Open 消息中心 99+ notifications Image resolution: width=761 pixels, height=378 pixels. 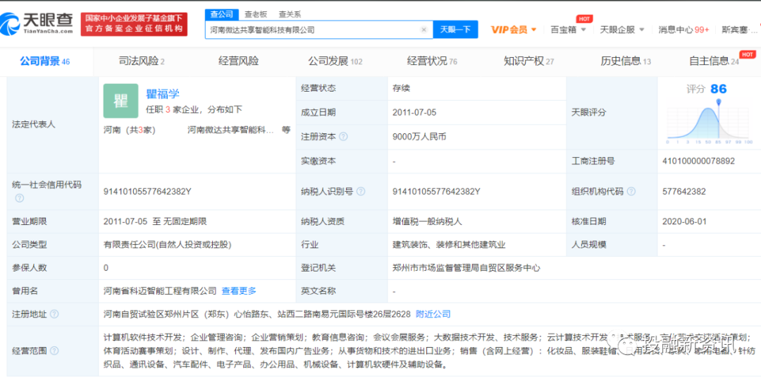683,30
